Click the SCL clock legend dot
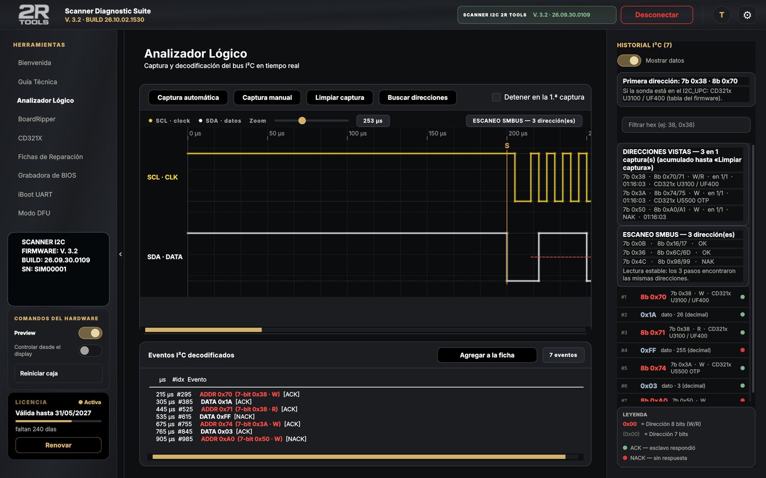This screenshot has height=478, width=766. [151, 121]
